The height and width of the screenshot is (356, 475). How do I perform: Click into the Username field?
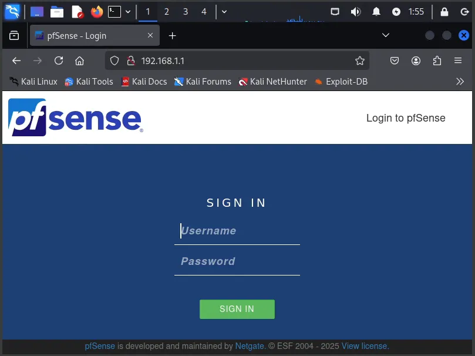[237, 231]
